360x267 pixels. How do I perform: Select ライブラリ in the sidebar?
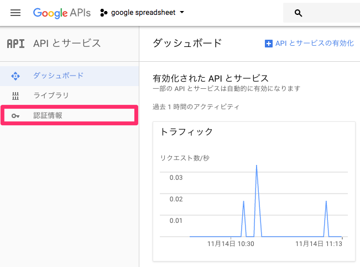[x=69, y=96]
